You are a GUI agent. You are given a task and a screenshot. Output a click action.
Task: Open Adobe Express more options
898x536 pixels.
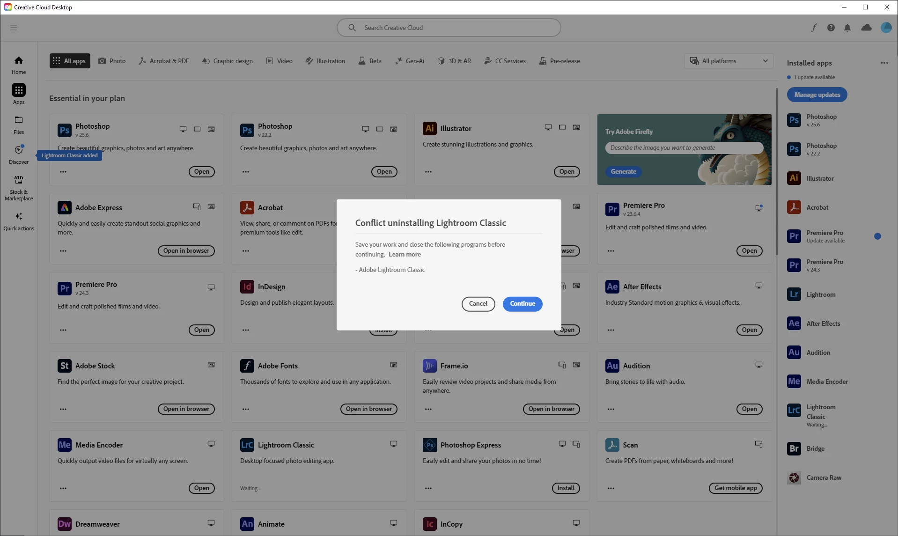click(x=63, y=251)
